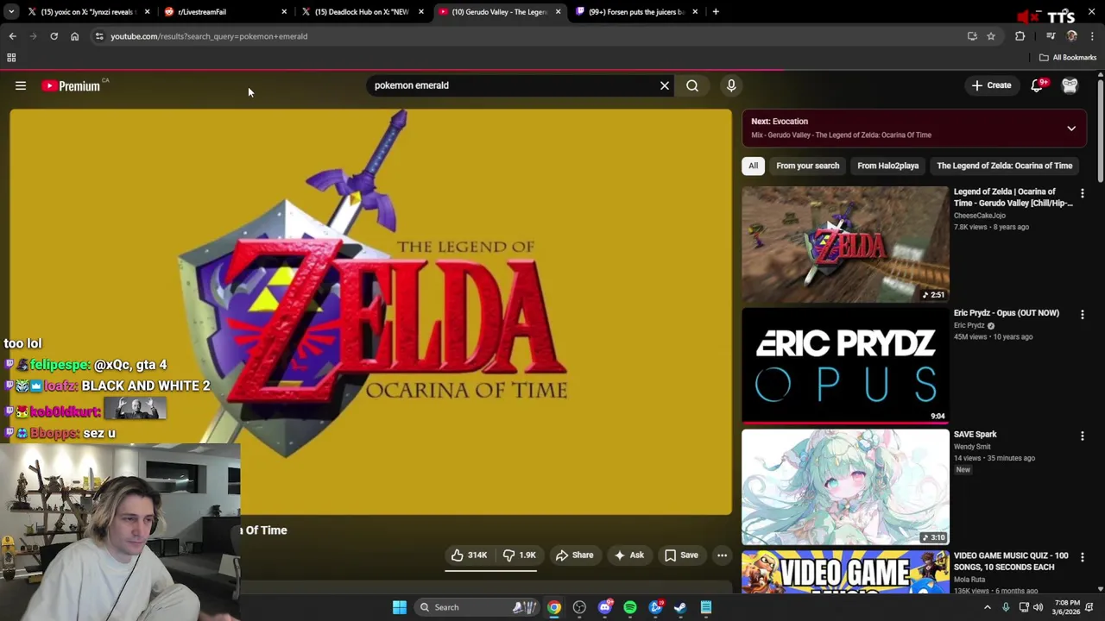Image resolution: width=1105 pixels, height=621 pixels.
Task: Open the Chrome apps grid shortcut
Action: click(11, 58)
